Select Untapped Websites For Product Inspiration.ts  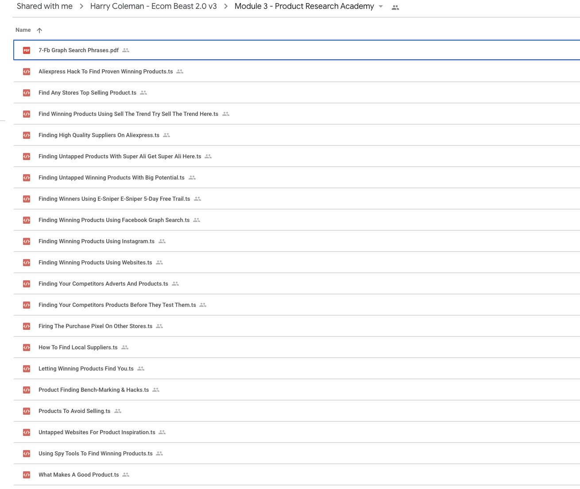(297, 432)
